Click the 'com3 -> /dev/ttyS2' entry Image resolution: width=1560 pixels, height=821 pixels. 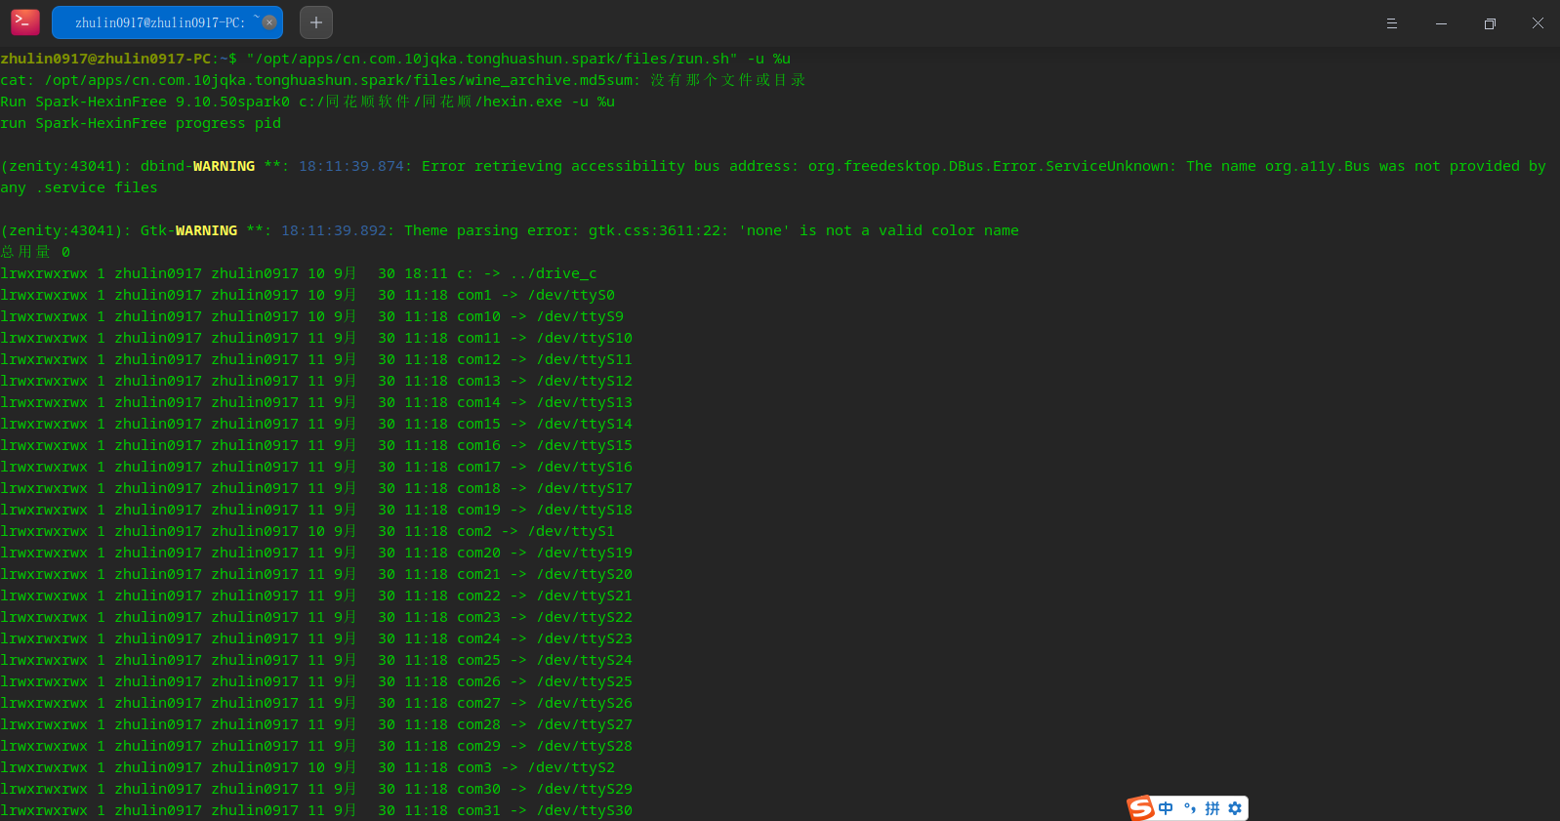pos(536,767)
